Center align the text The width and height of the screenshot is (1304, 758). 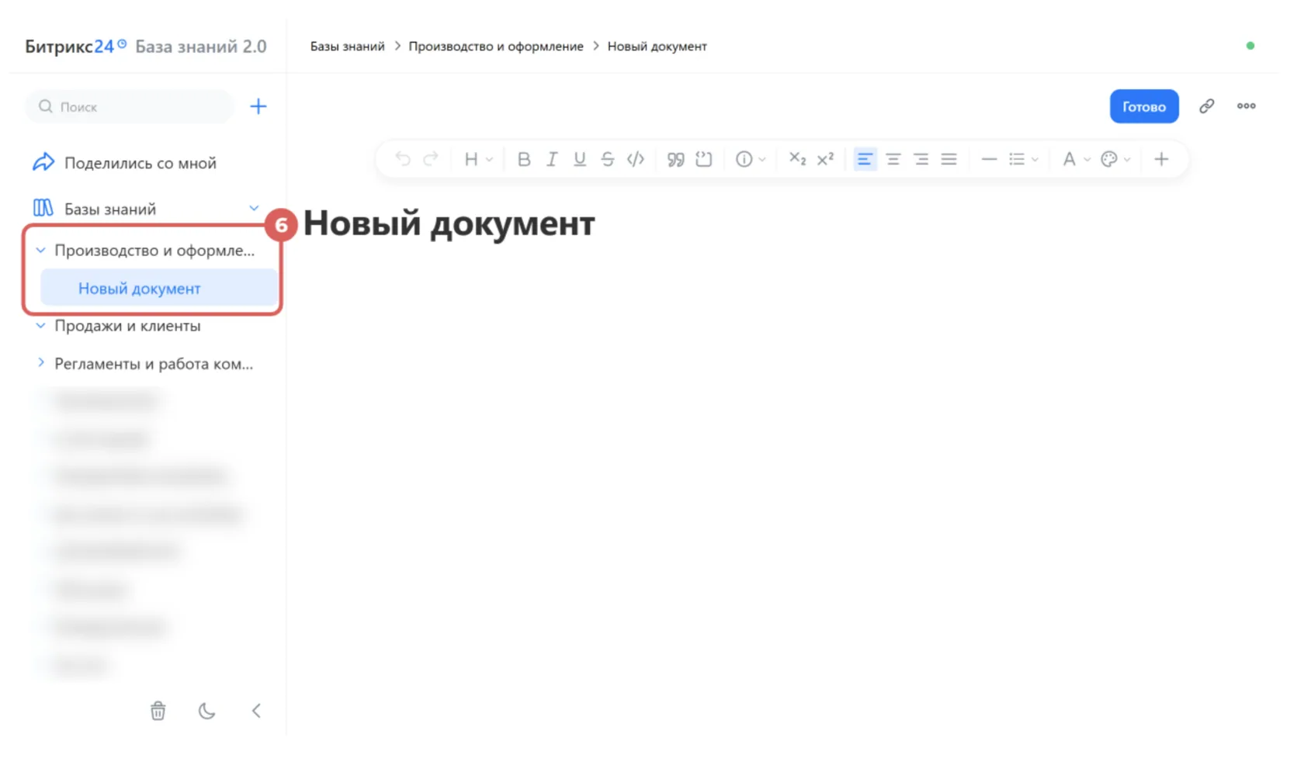tap(893, 159)
